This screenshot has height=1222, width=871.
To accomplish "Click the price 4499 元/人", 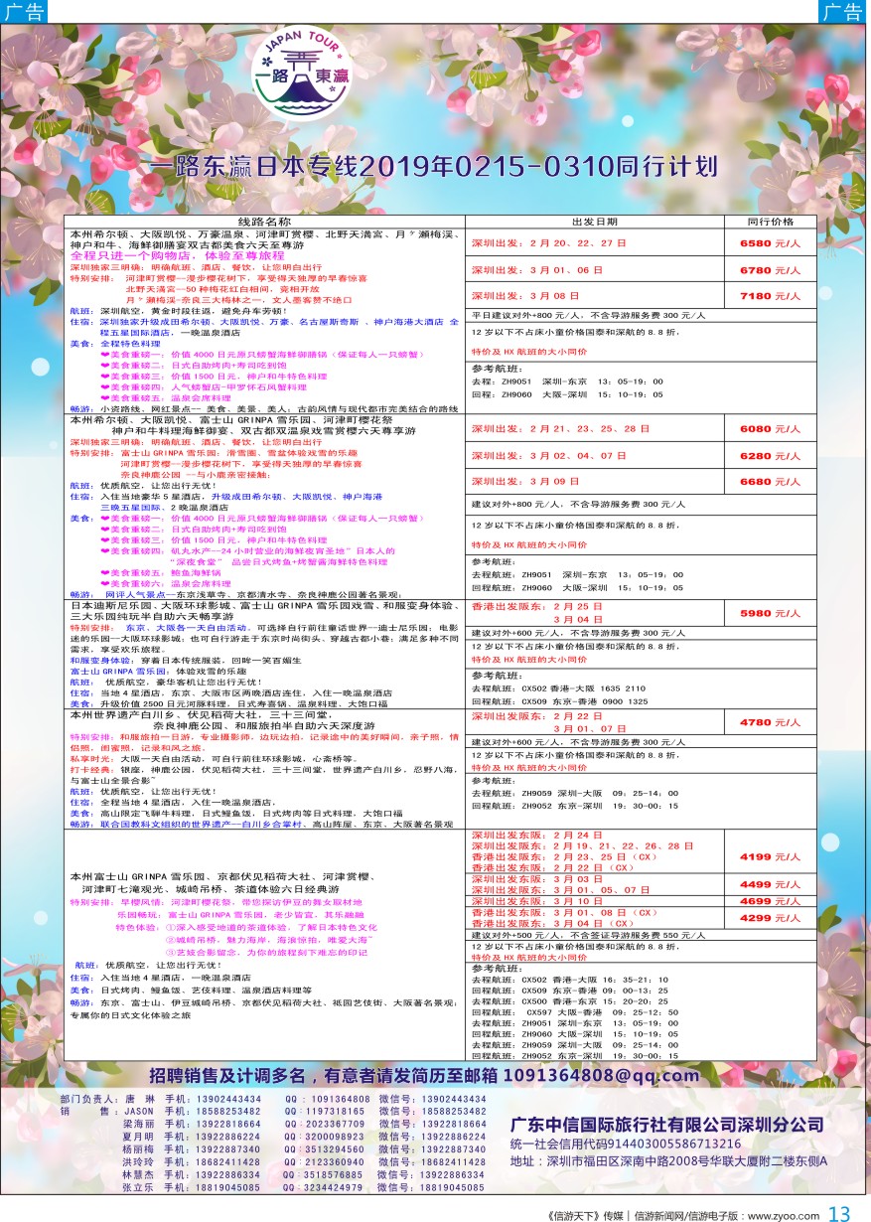I will click(770, 884).
